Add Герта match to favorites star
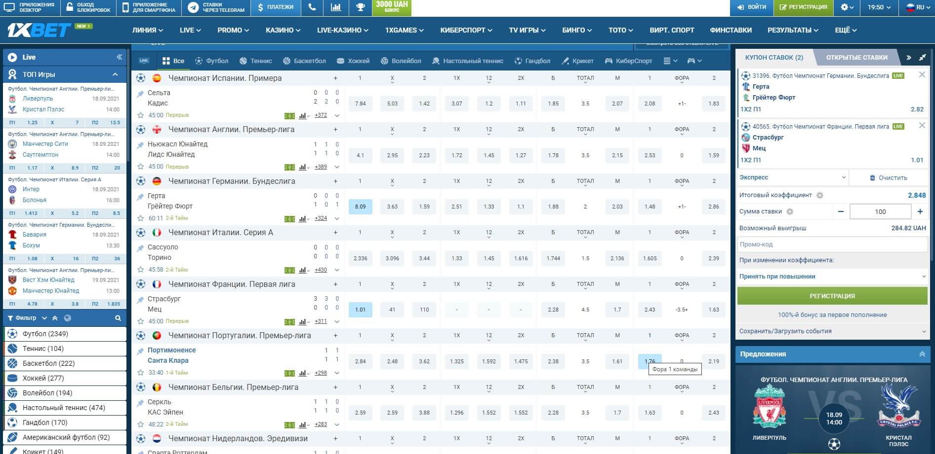Screen dimensions: 935x454 click(140, 218)
